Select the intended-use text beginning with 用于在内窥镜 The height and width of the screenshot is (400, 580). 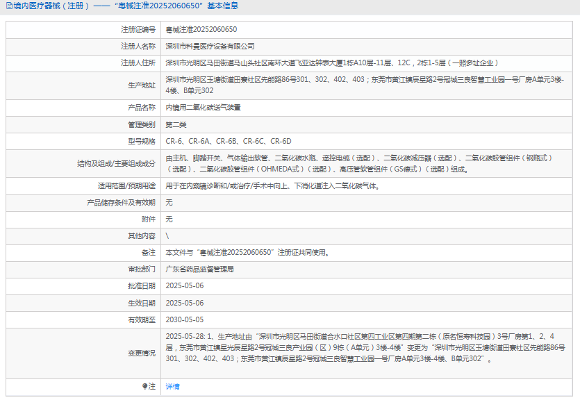tap(273, 185)
